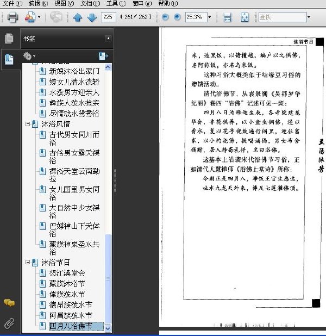Open the 文件 menu

[12, 3]
